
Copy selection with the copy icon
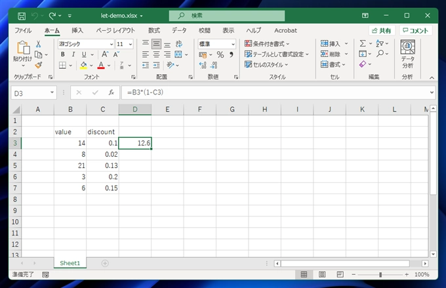(x=39, y=54)
